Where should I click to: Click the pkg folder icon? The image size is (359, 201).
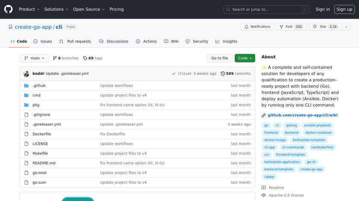pyautogui.click(x=26, y=105)
